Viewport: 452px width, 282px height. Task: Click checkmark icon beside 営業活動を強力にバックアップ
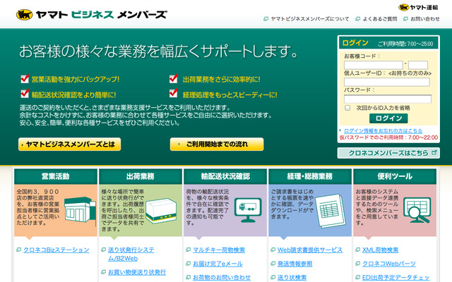25,78
